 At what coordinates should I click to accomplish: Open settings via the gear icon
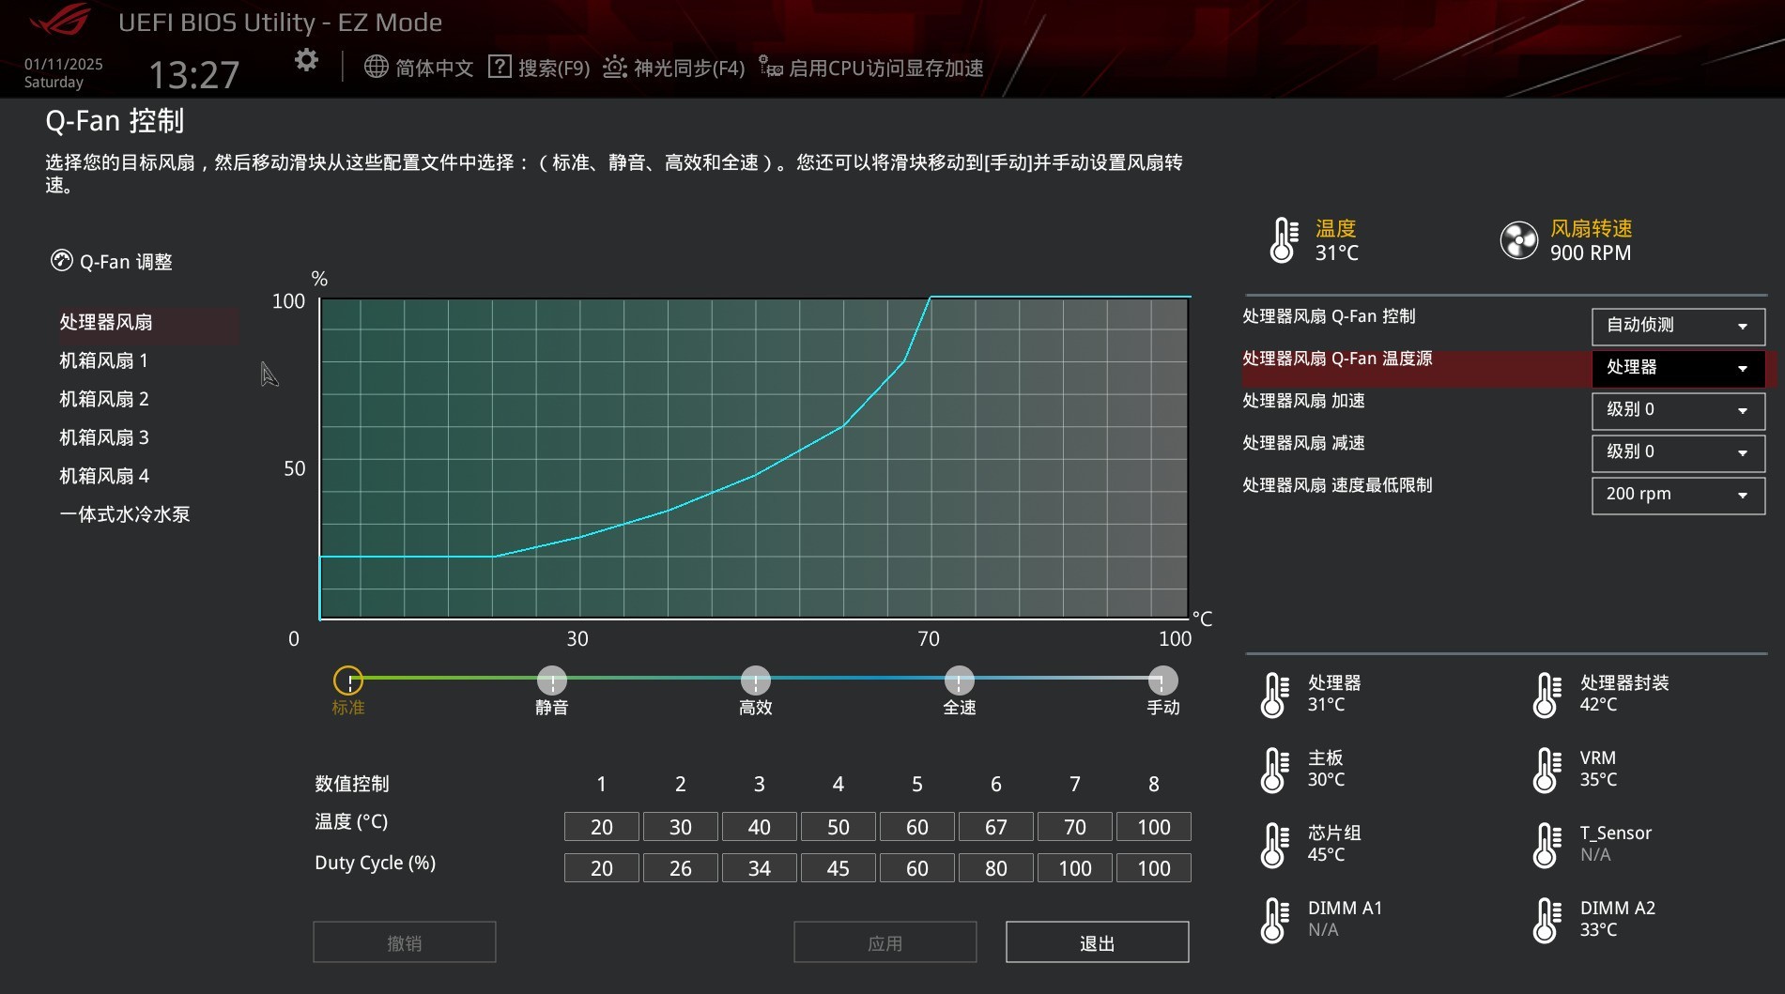pyautogui.click(x=306, y=61)
